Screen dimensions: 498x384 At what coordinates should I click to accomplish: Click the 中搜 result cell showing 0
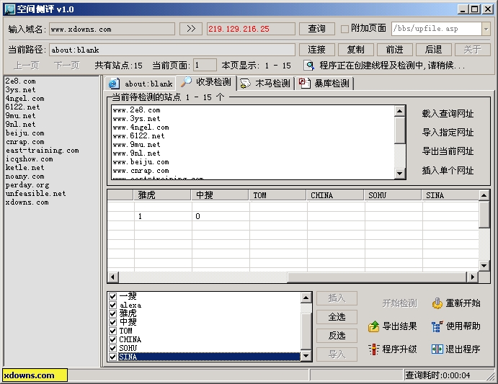(221, 216)
